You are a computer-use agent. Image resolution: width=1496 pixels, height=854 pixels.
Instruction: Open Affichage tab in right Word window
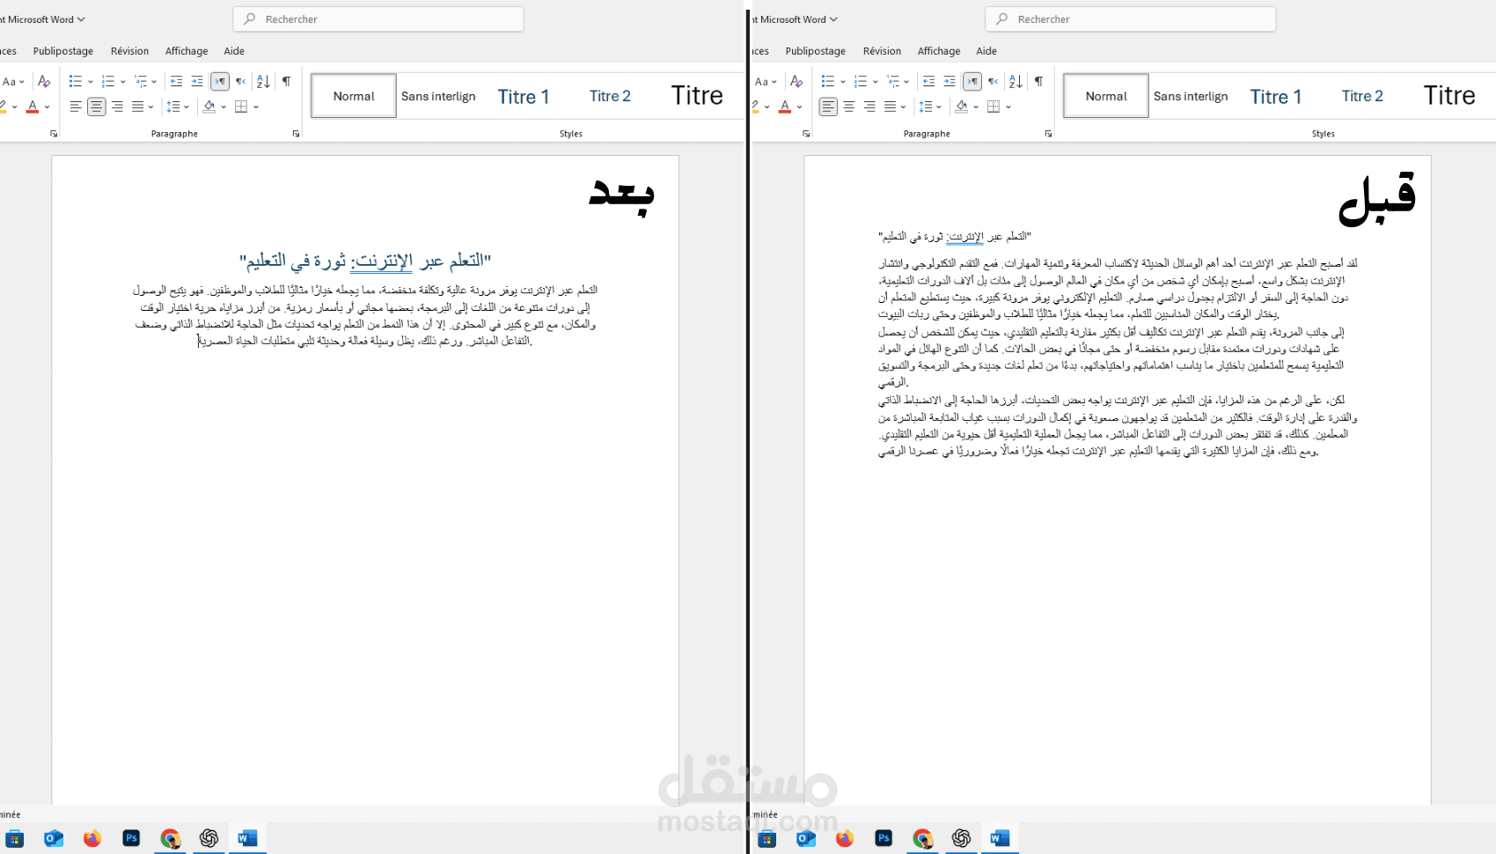(x=939, y=51)
